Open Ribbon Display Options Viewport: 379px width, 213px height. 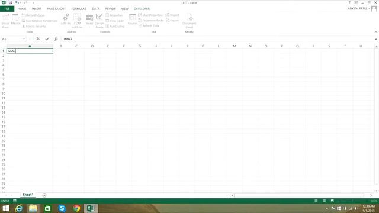click(x=356, y=2)
